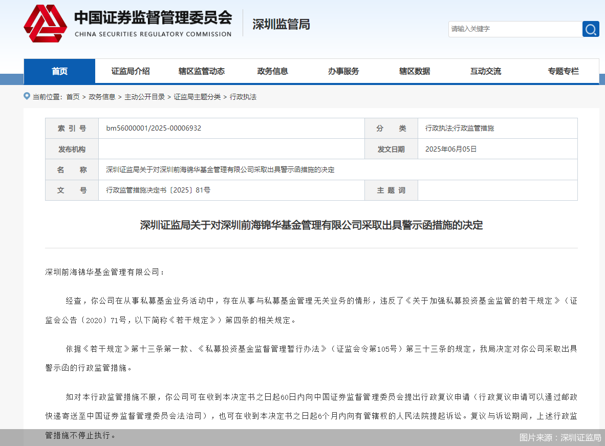
Task: Go to 办事服务 section
Action: coord(343,71)
